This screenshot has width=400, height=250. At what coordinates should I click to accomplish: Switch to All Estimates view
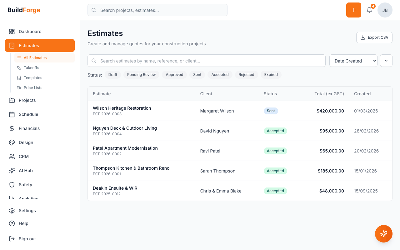click(34, 57)
